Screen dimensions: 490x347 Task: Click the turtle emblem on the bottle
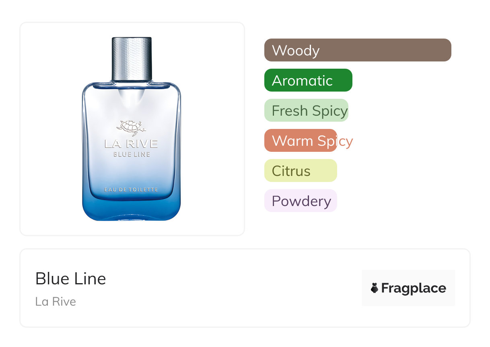tap(131, 128)
